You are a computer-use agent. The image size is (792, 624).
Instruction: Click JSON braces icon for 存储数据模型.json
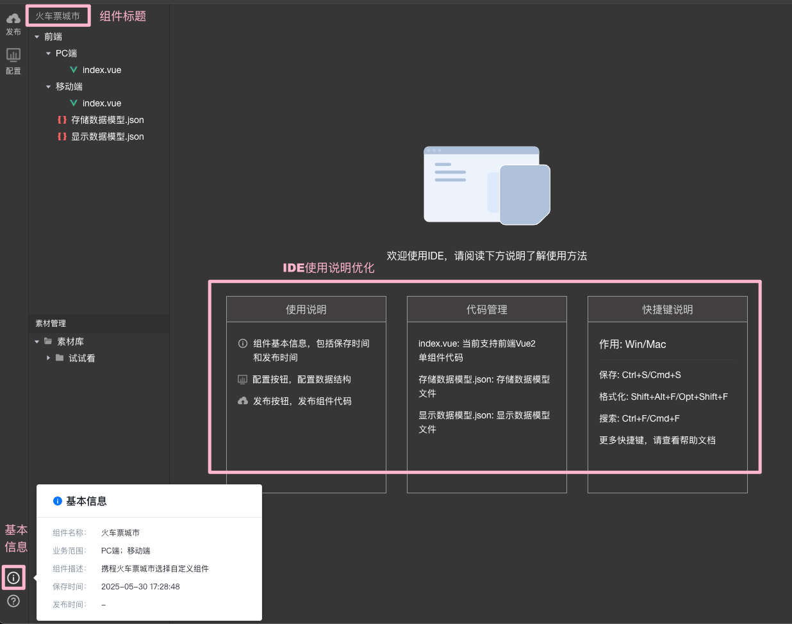(62, 120)
